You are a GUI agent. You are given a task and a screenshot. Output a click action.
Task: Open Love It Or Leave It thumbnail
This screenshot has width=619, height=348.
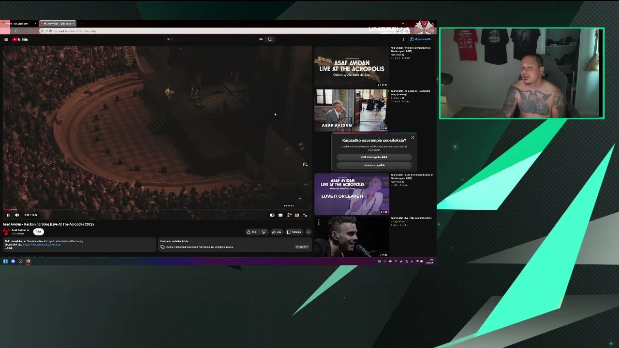click(352, 194)
